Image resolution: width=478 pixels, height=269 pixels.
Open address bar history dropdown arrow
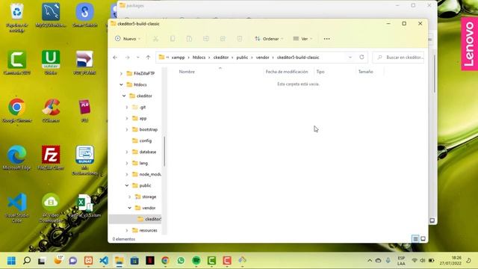pyautogui.click(x=350, y=58)
